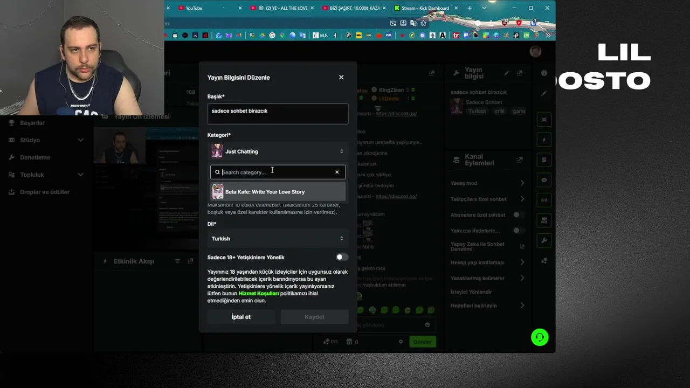Viewport: 690px width, 388px height.
Task: Open emoji picker in chat input
Action: click(427, 325)
